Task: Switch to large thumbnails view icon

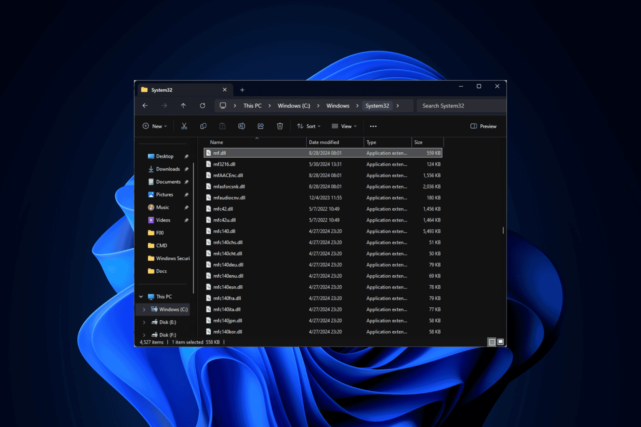Action: (x=501, y=342)
